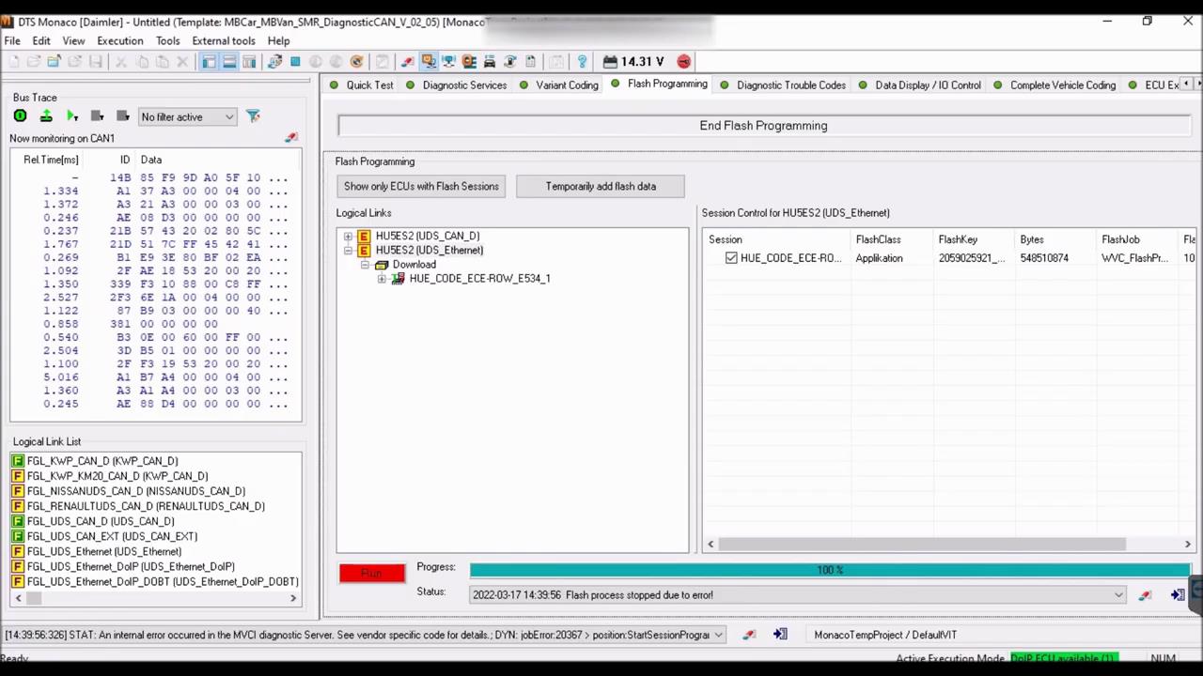Click the Bus Trace green play icon

(71, 116)
